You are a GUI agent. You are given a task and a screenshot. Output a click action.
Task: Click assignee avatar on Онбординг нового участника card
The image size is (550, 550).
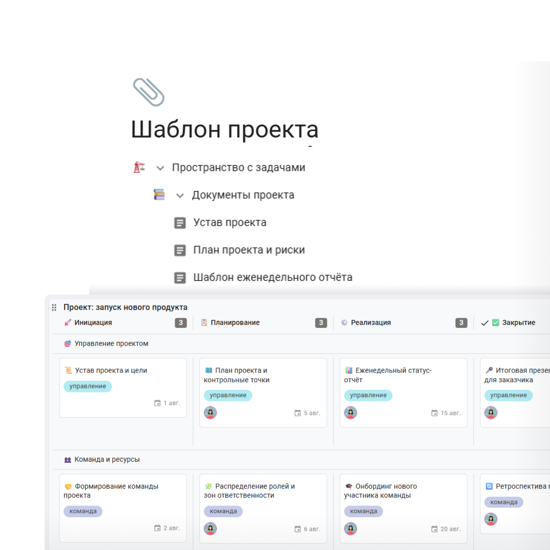(x=351, y=529)
